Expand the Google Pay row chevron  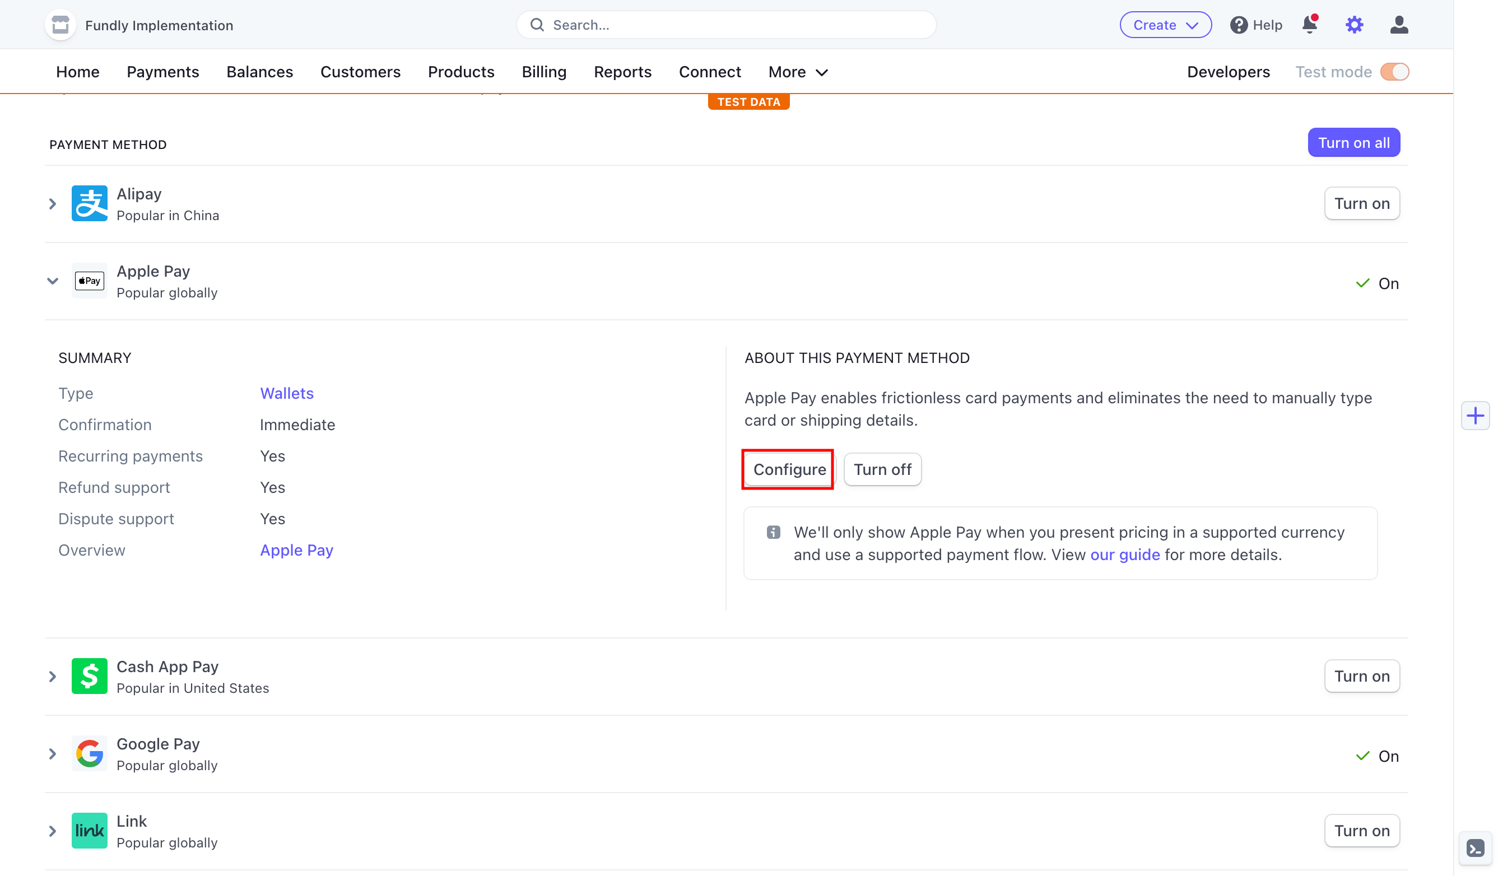[52, 753]
